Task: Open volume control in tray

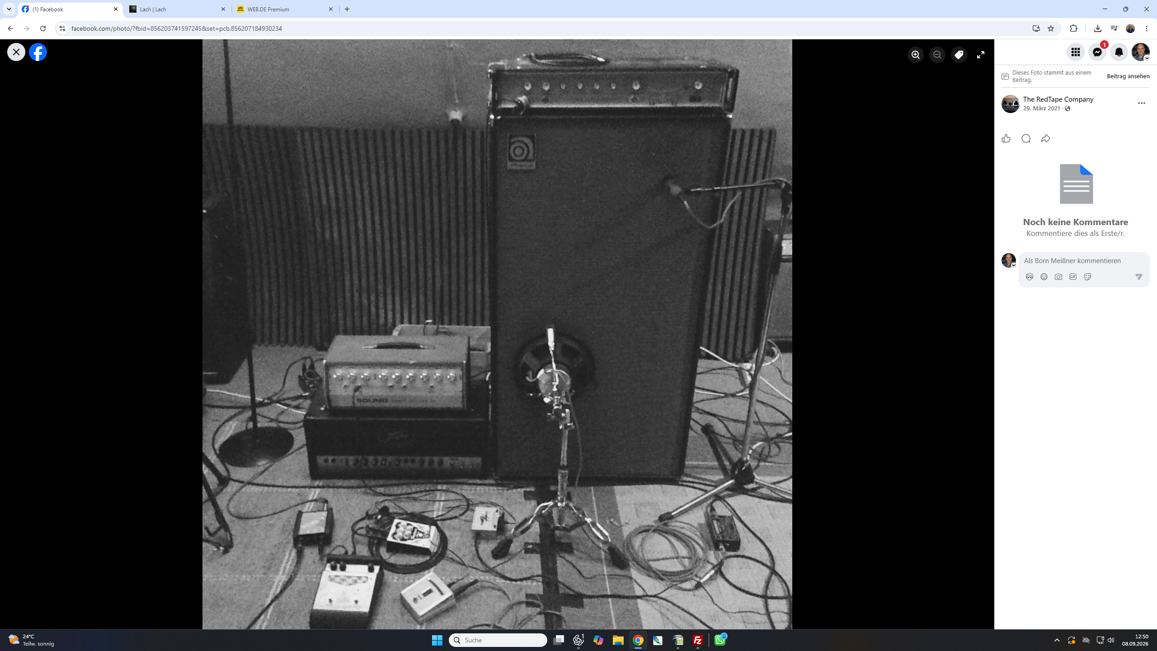Action: click(x=1111, y=640)
